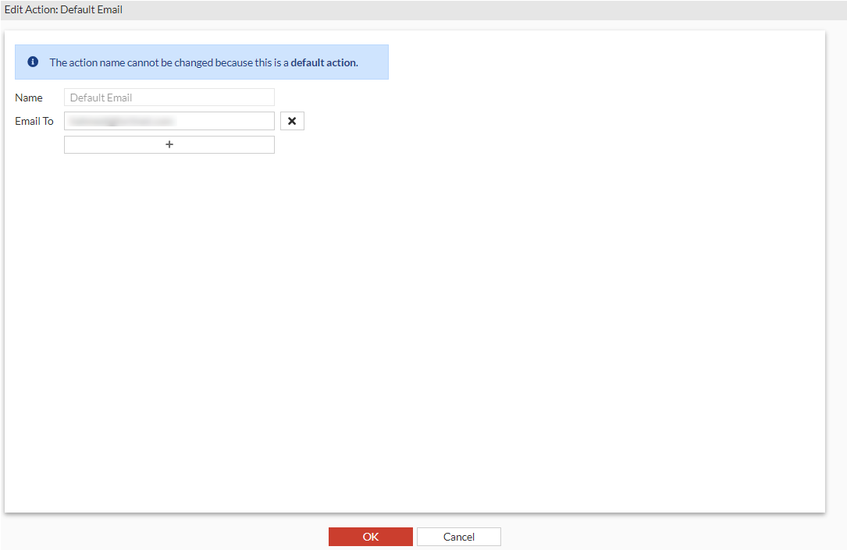The width and height of the screenshot is (847, 550).
Task: Click the disabled Name field showing Default Email
Action: (x=169, y=97)
